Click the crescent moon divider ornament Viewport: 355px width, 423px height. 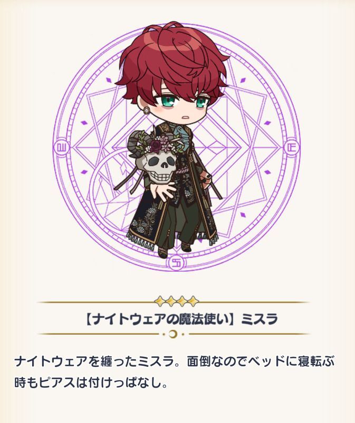click(x=174, y=334)
